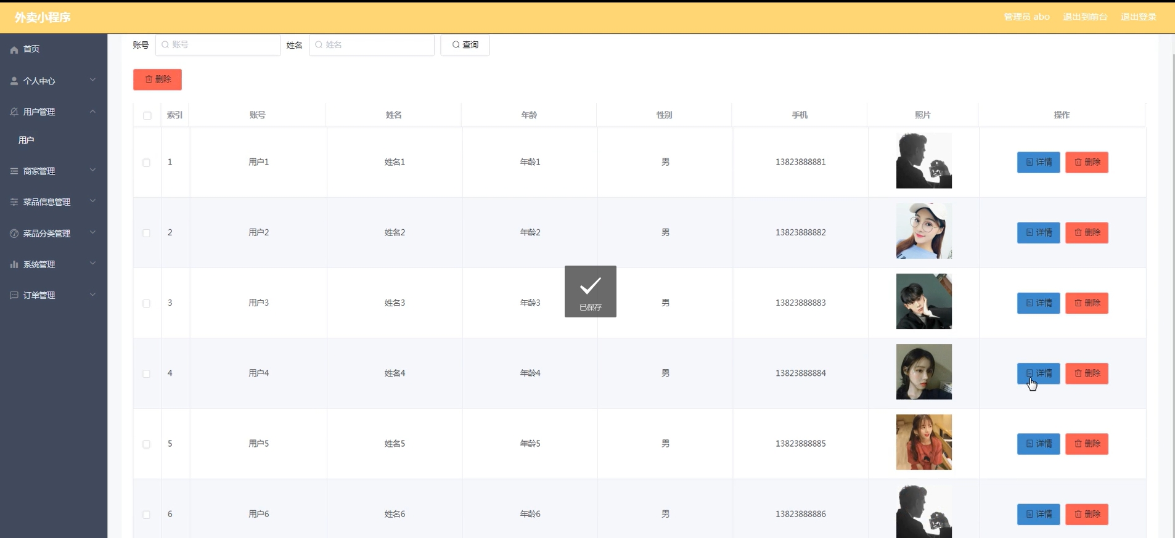Click the home icon beside 首页
1175x538 pixels.
coord(14,49)
